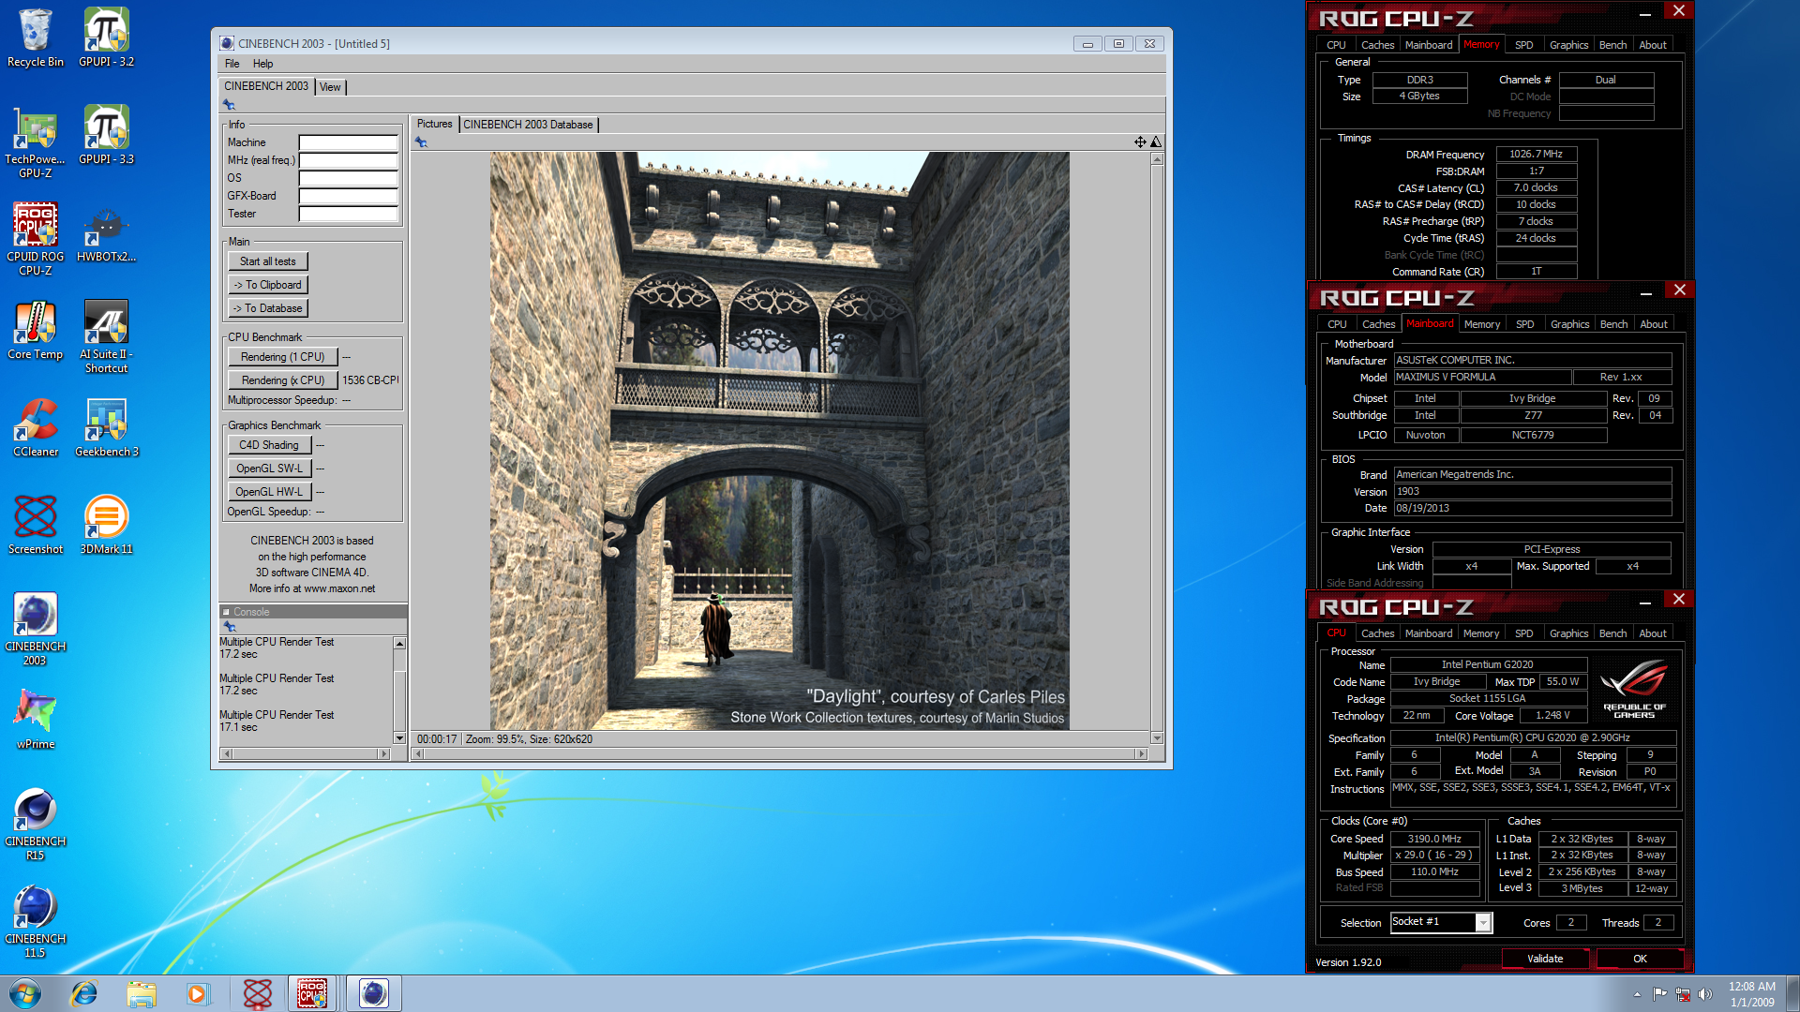Image resolution: width=1800 pixels, height=1012 pixels.
Task: Click the console scrollbar up arrow
Action: (399, 644)
